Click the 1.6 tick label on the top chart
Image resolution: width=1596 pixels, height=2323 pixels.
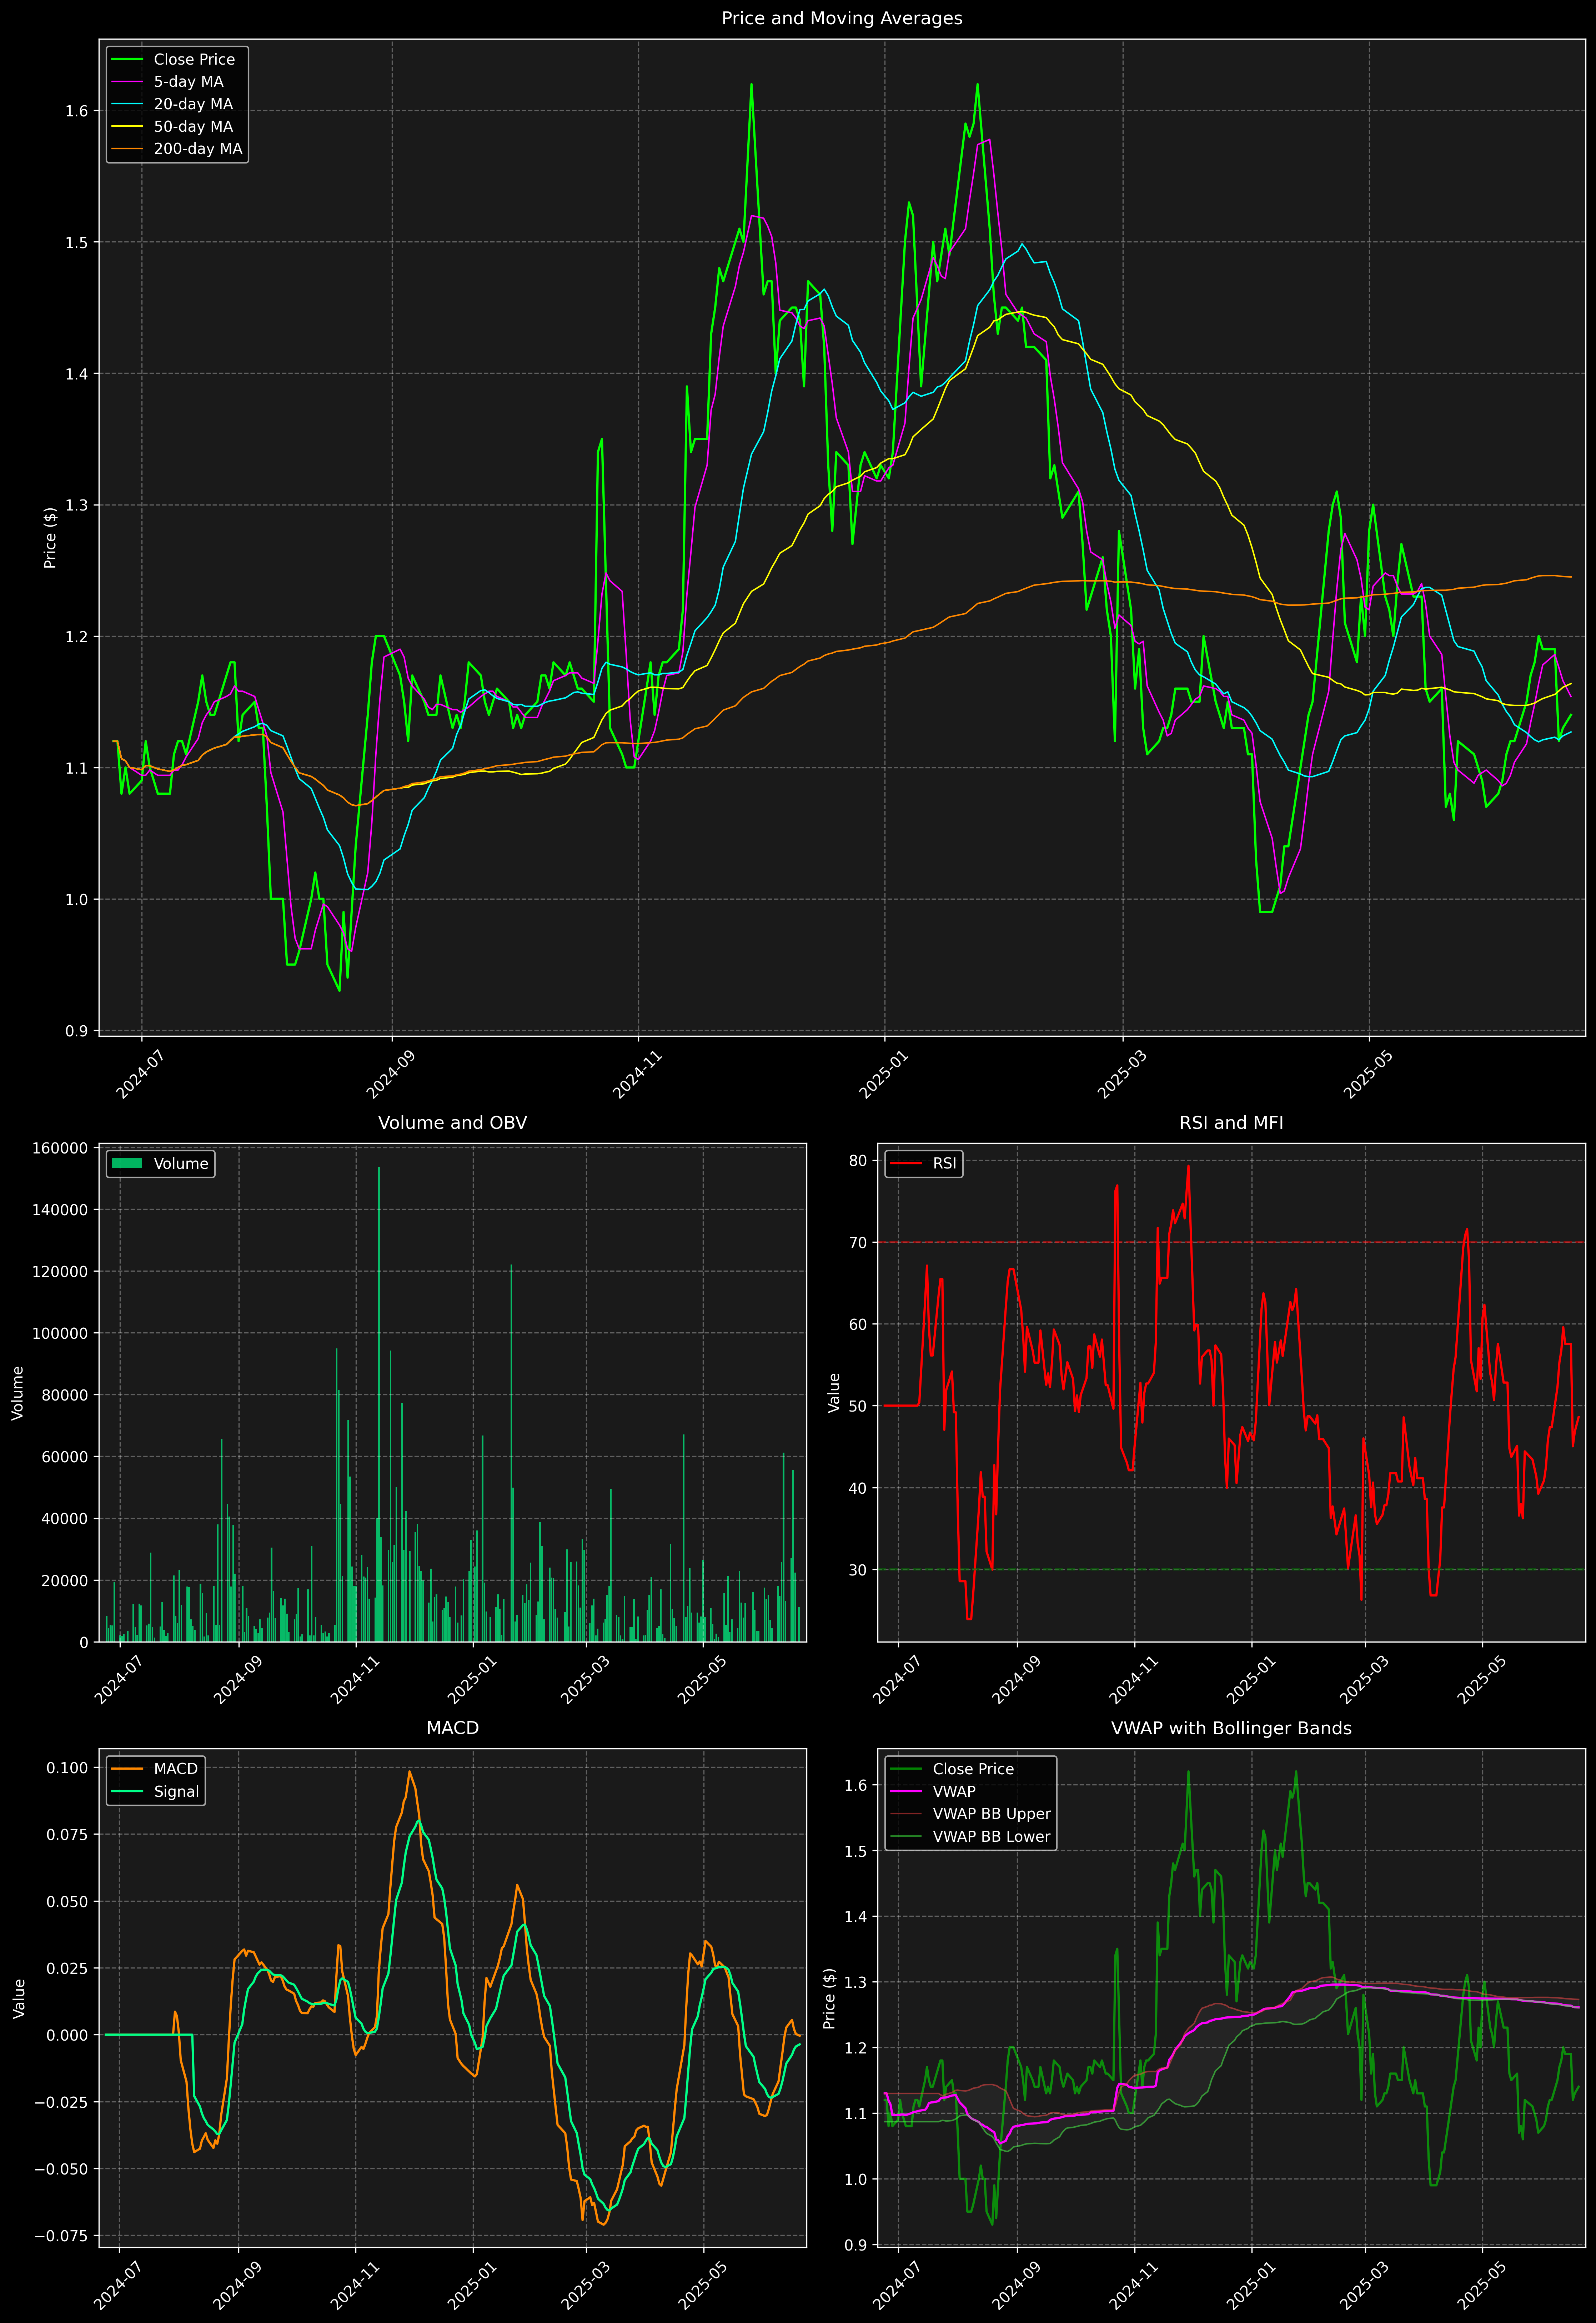(x=77, y=111)
